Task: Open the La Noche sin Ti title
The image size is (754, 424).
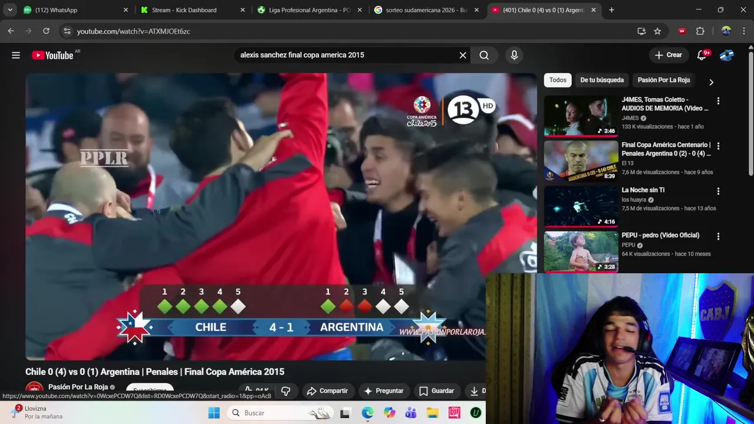Action: (643, 190)
